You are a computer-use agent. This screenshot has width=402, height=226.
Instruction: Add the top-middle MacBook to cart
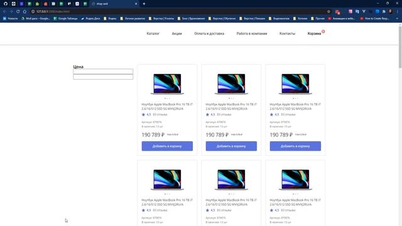click(231, 146)
